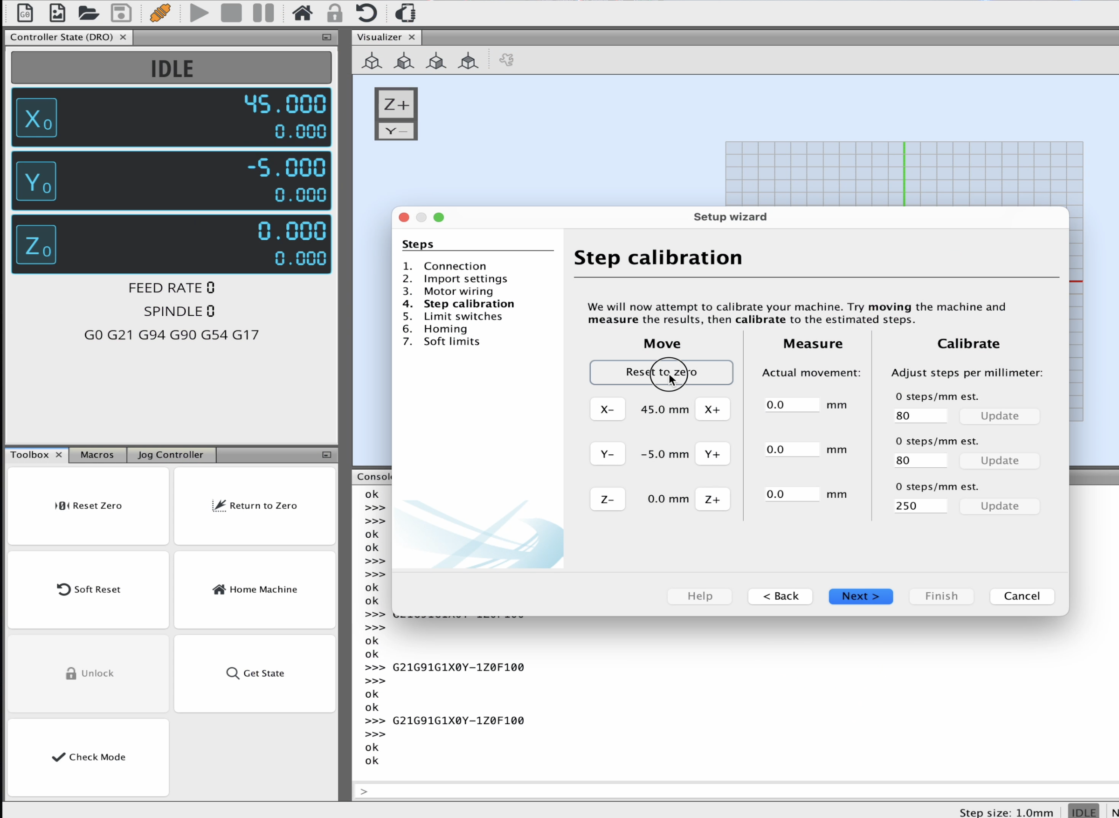Click Reset to zero in Step calibration

661,372
